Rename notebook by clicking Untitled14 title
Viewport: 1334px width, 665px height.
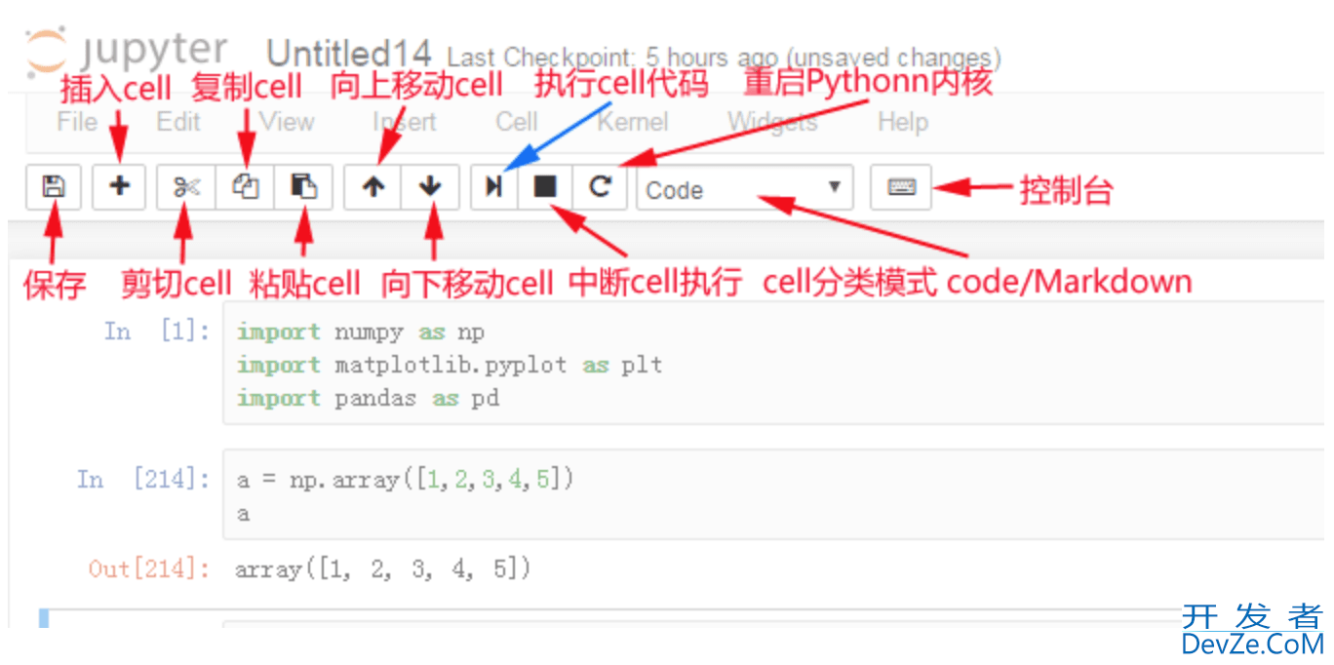click(x=350, y=53)
